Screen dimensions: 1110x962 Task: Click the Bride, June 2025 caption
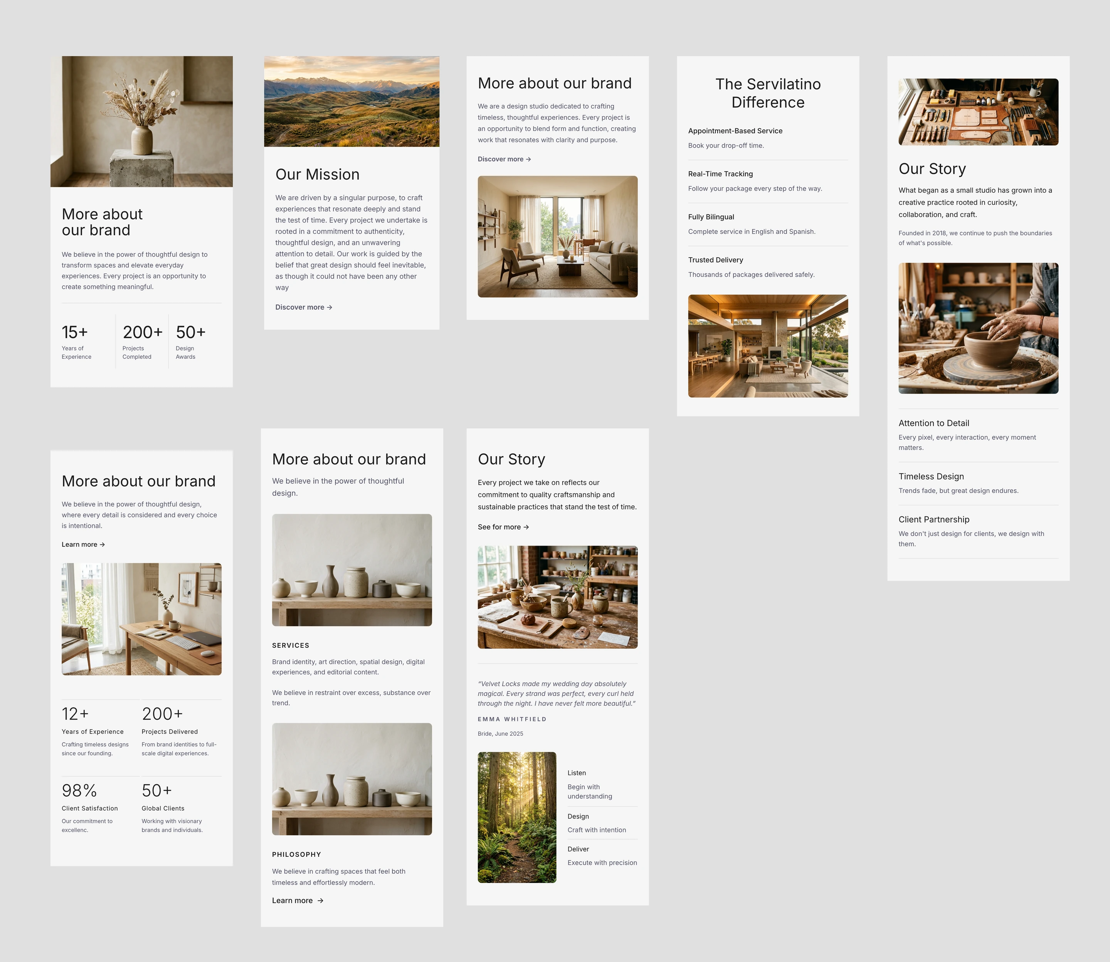tap(500, 734)
